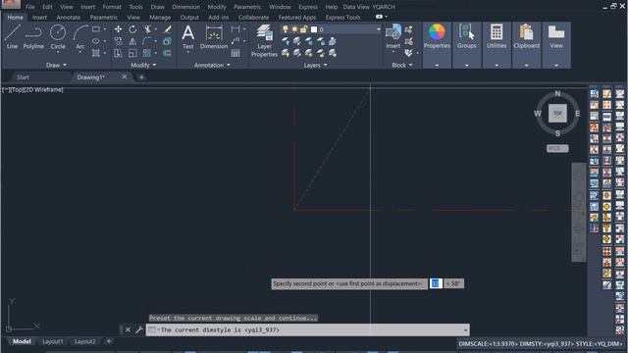Open the Groups panel
The width and height of the screenshot is (628, 353).
coord(467,36)
